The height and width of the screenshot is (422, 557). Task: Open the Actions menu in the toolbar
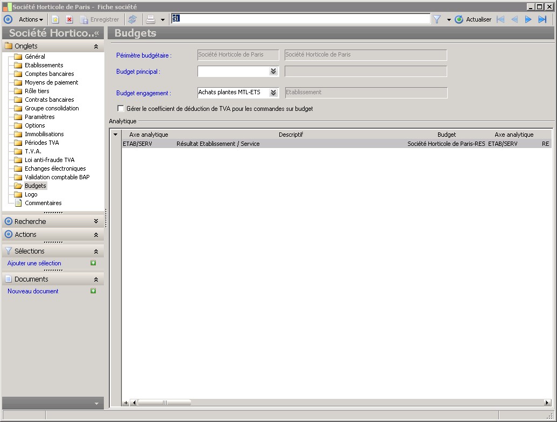[31, 19]
